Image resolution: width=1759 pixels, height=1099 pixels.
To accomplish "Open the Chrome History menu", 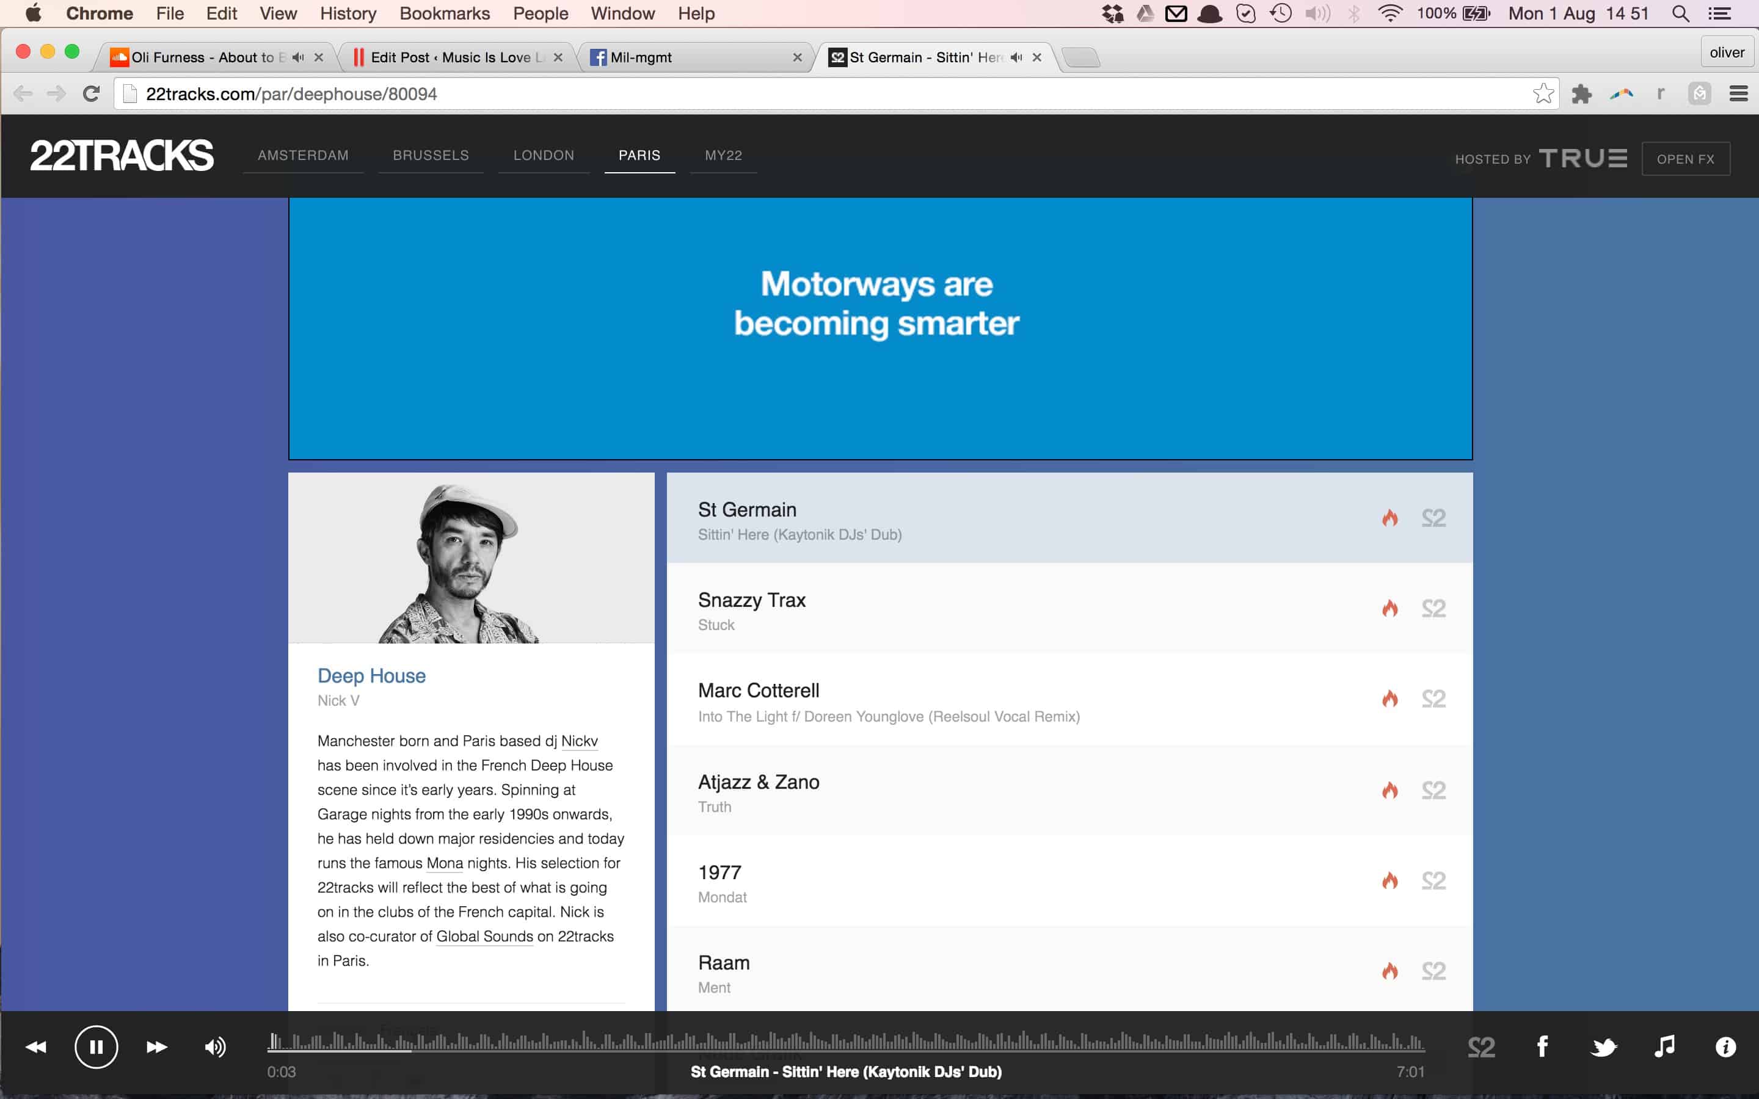I will (348, 13).
